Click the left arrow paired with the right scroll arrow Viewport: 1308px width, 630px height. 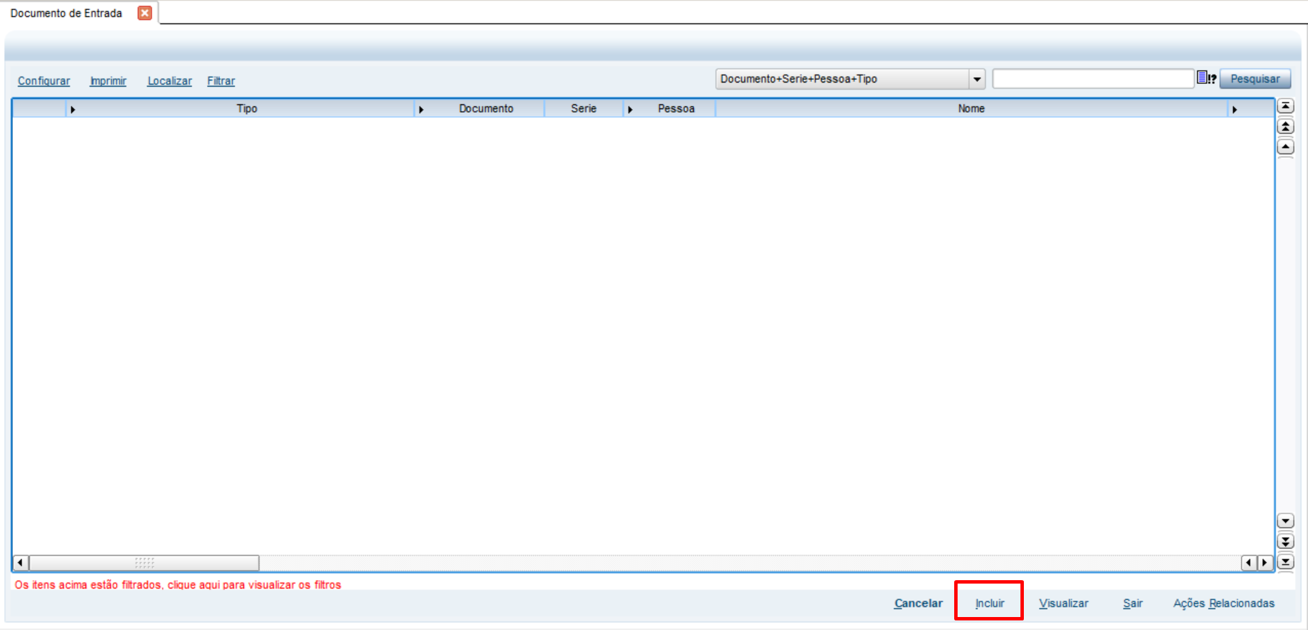point(1249,562)
